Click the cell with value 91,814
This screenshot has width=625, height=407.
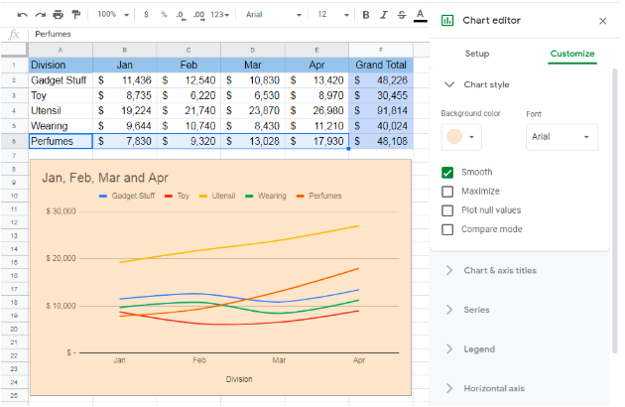pos(381,111)
